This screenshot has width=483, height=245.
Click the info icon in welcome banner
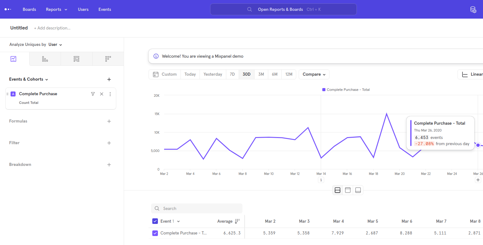click(156, 56)
